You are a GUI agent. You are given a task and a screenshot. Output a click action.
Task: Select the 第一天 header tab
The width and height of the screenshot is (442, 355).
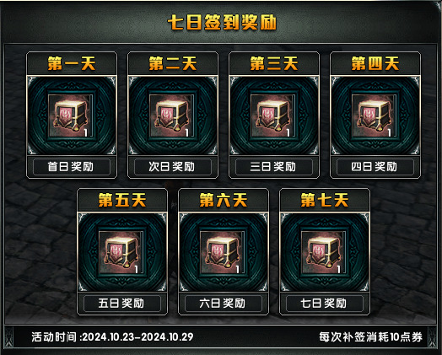click(x=72, y=63)
